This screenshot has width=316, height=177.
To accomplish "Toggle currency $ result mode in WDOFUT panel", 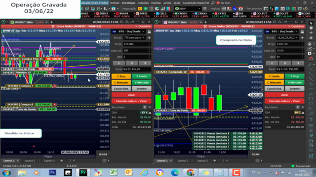I will pos(298,107).
